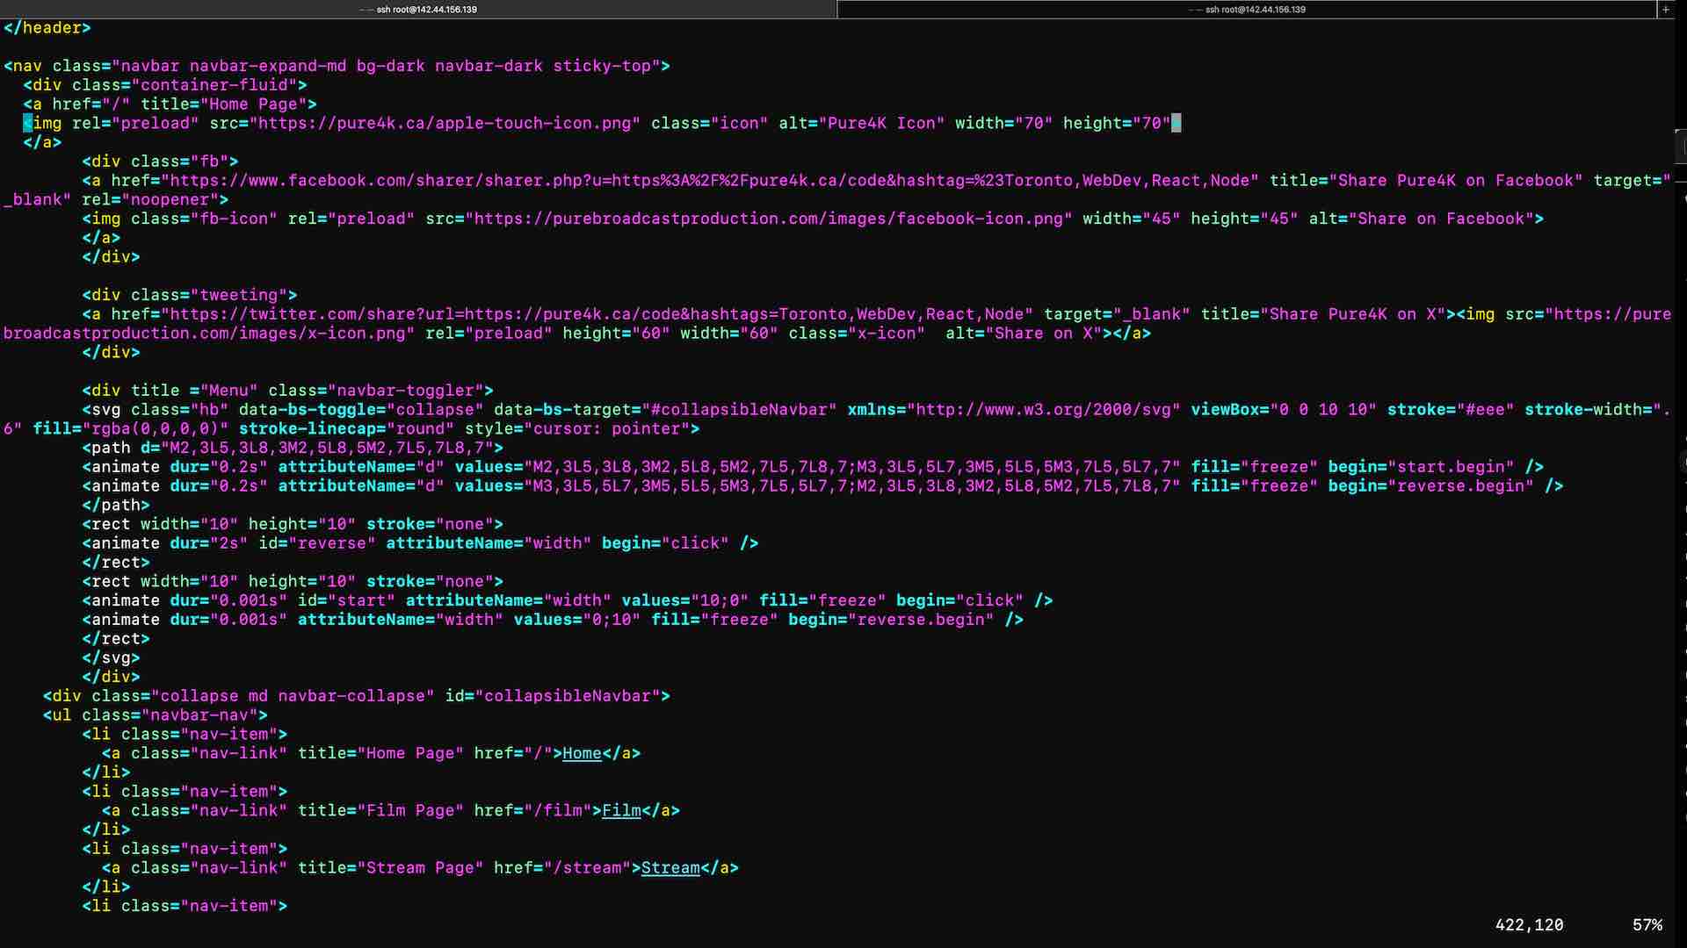Place cursor on the closing header tag
The image size is (1687, 948).
coord(47,28)
